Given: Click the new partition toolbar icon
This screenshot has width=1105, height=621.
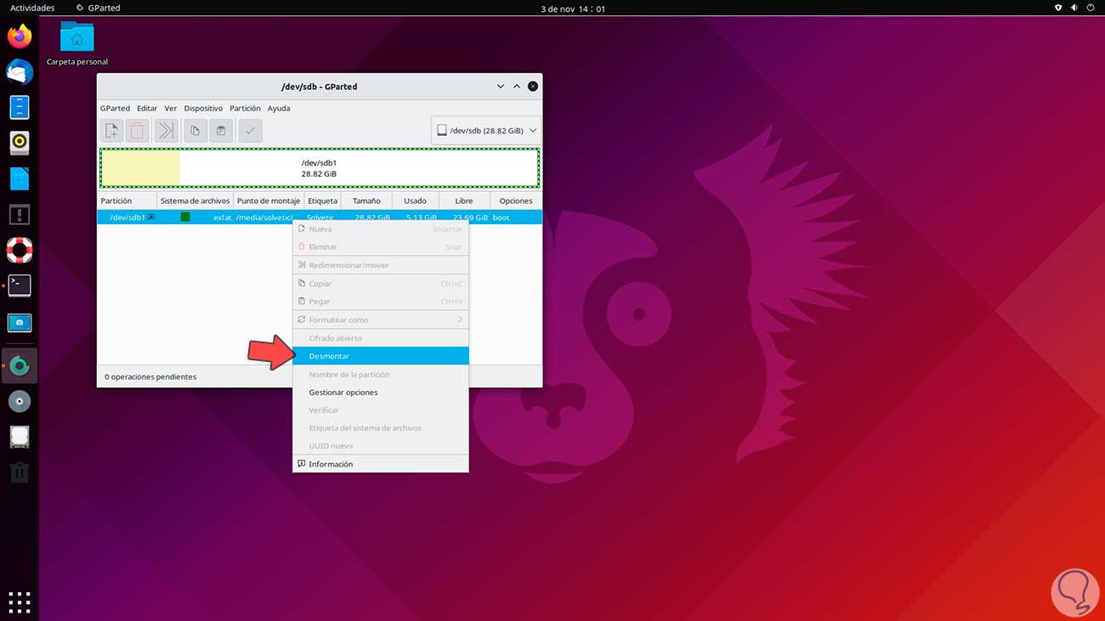Looking at the screenshot, I should coord(111,131).
